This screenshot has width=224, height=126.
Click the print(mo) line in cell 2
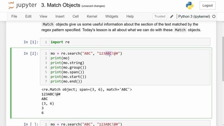point(60,58)
